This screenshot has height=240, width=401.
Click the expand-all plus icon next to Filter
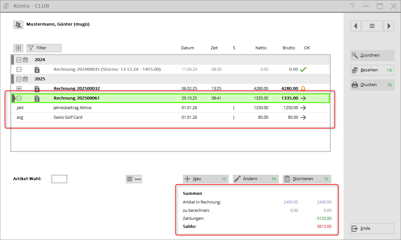click(x=18, y=48)
